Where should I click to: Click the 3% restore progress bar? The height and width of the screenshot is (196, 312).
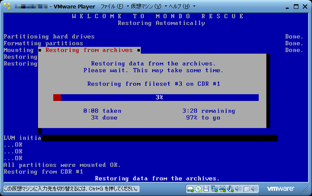156,98
